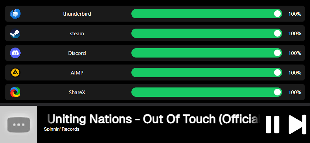The image size is (310, 143).
Task: Skip to the next track
Action: (297, 125)
